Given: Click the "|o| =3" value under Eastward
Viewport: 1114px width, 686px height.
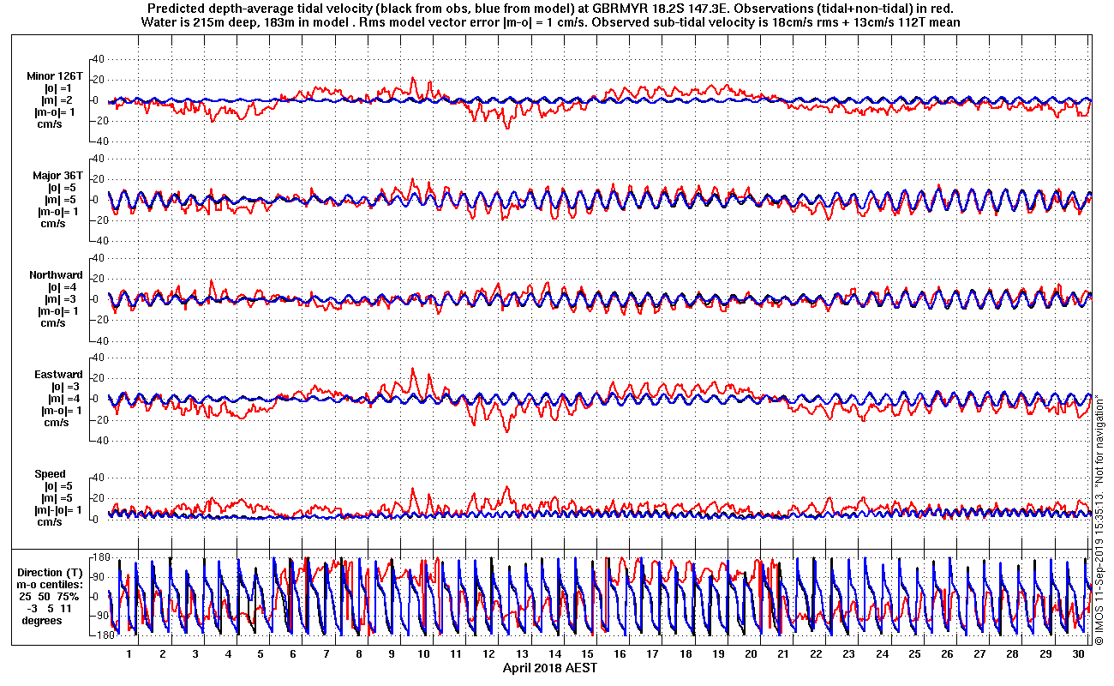Looking at the screenshot, I should pyautogui.click(x=64, y=387).
